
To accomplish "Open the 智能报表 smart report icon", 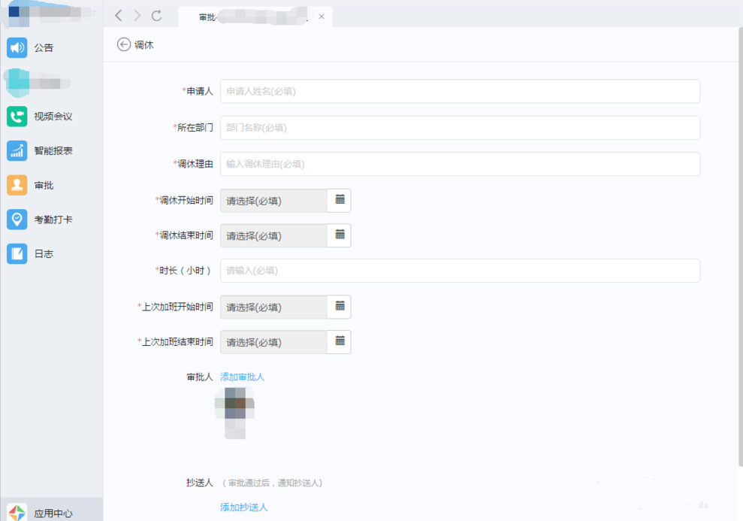I will click(17, 151).
